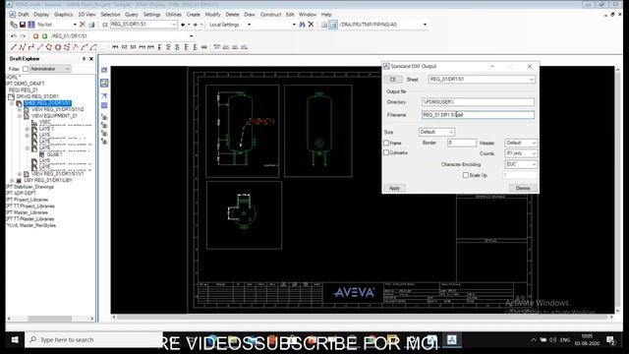Image resolution: width=629 pixels, height=354 pixels.
Task: Click the Directory input field
Action: click(478, 102)
